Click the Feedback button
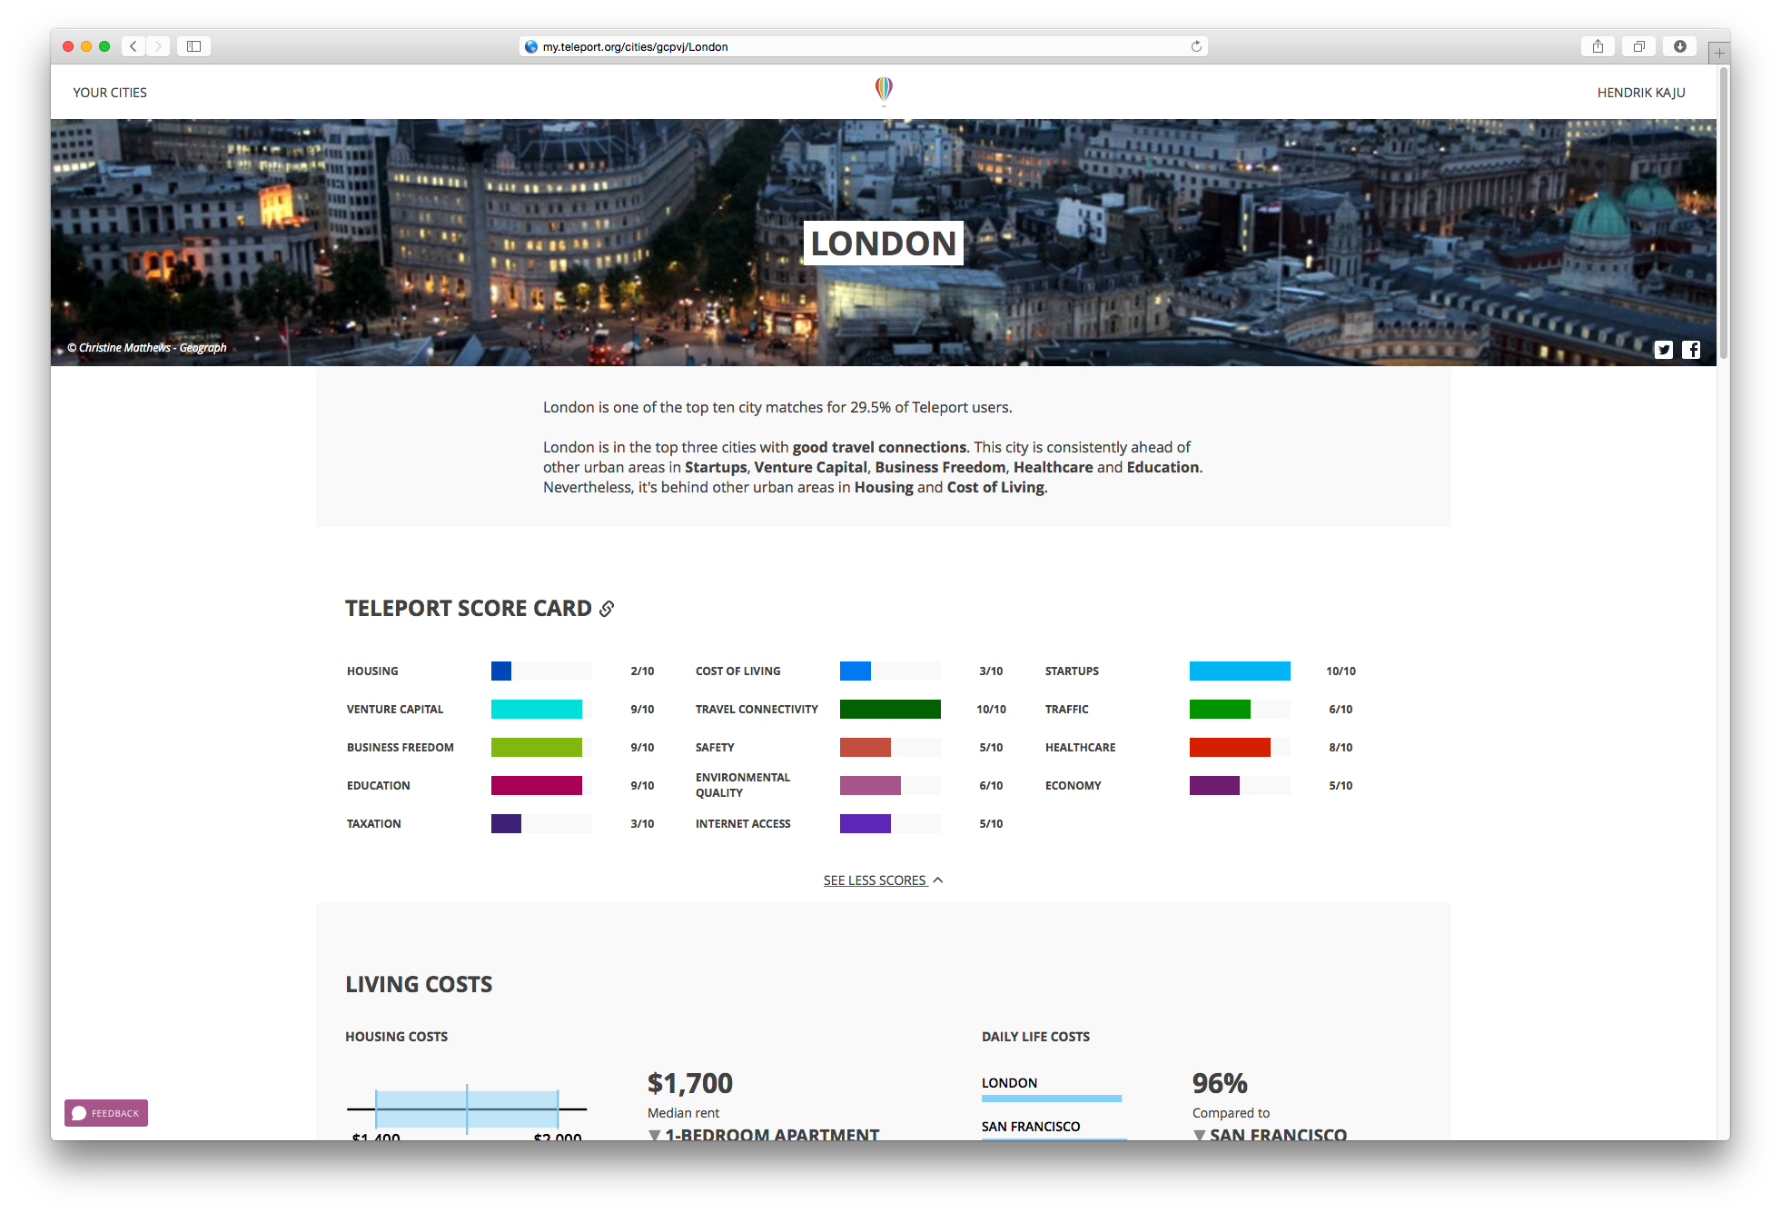This screenshot has height=1213, width=1781. 106,1113
